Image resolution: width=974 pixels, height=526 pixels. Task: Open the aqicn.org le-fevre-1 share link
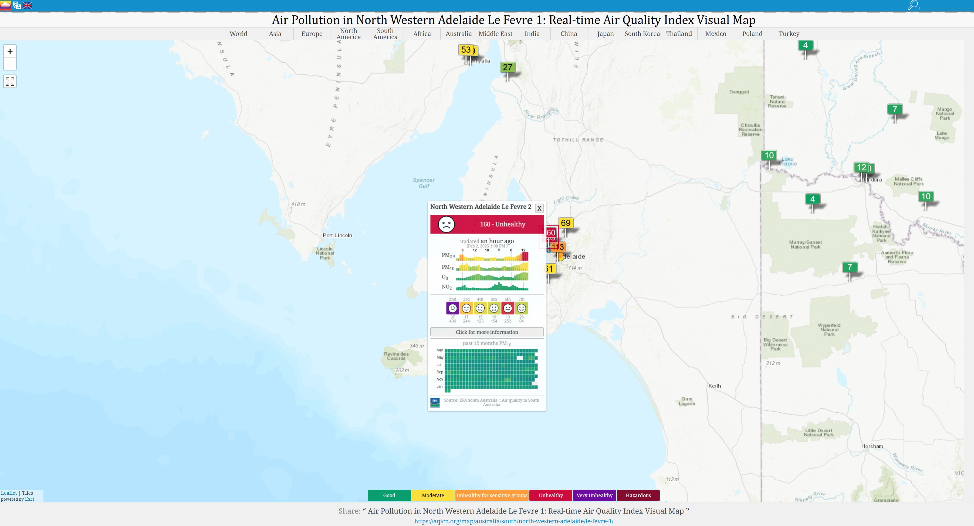pyautogui.click(x=513, y=521)
